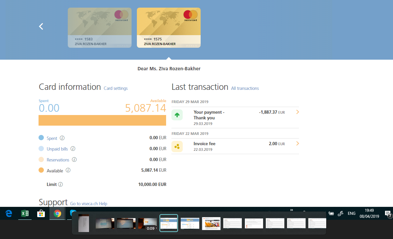The width and height of the screenshot is (393, 239).
Task: Open the Invoice fee entry text
Action: [x=205, y=144]
